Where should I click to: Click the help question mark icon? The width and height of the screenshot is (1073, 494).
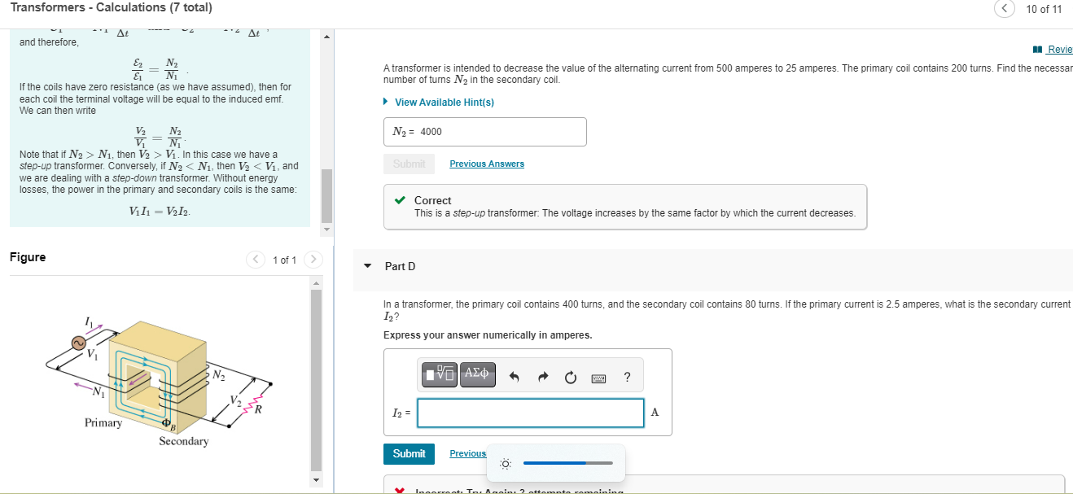[626, 375]
